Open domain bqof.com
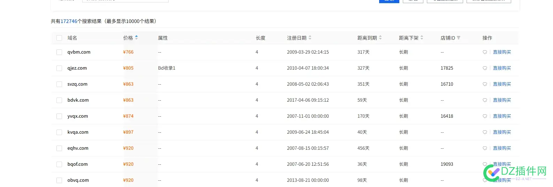This screenshot has height=187, width=553. [77, 164]
